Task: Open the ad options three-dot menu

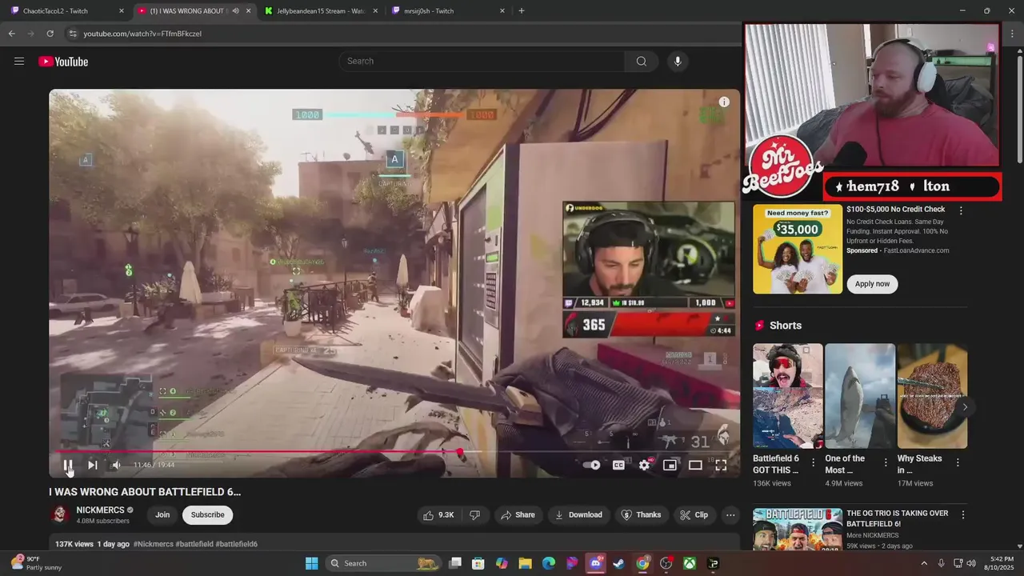Action: pos(961,210)
